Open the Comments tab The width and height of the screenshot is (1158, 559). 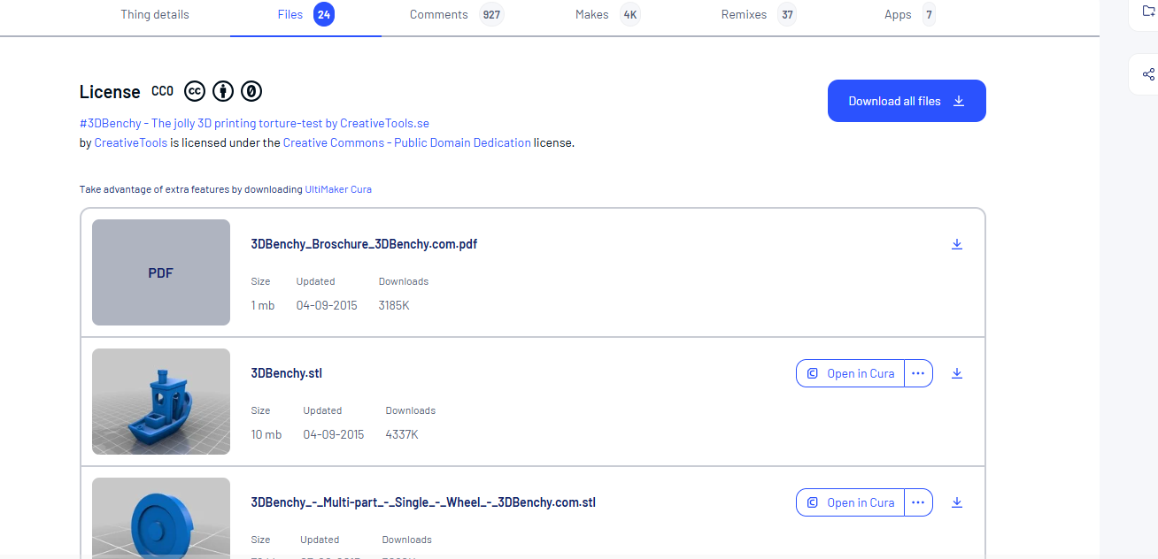pyautogui.click(x=456, y=14)
